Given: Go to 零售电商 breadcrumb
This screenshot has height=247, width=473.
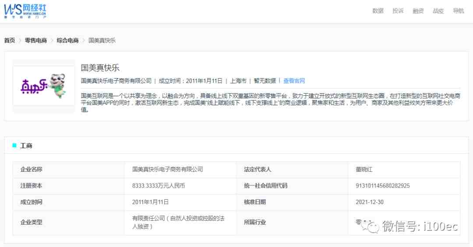Looking at the screenshot, I should pyautogui.click(x=35, y=40).
